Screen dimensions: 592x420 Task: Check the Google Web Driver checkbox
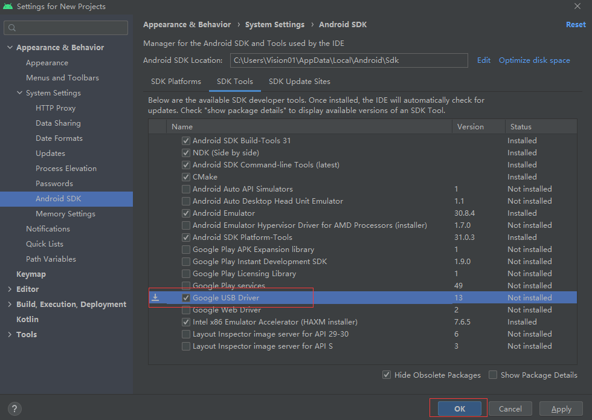[x=186, y=310]
